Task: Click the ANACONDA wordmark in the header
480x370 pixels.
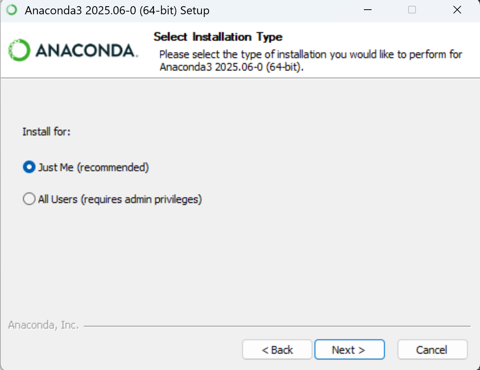Action: (86, 51)
